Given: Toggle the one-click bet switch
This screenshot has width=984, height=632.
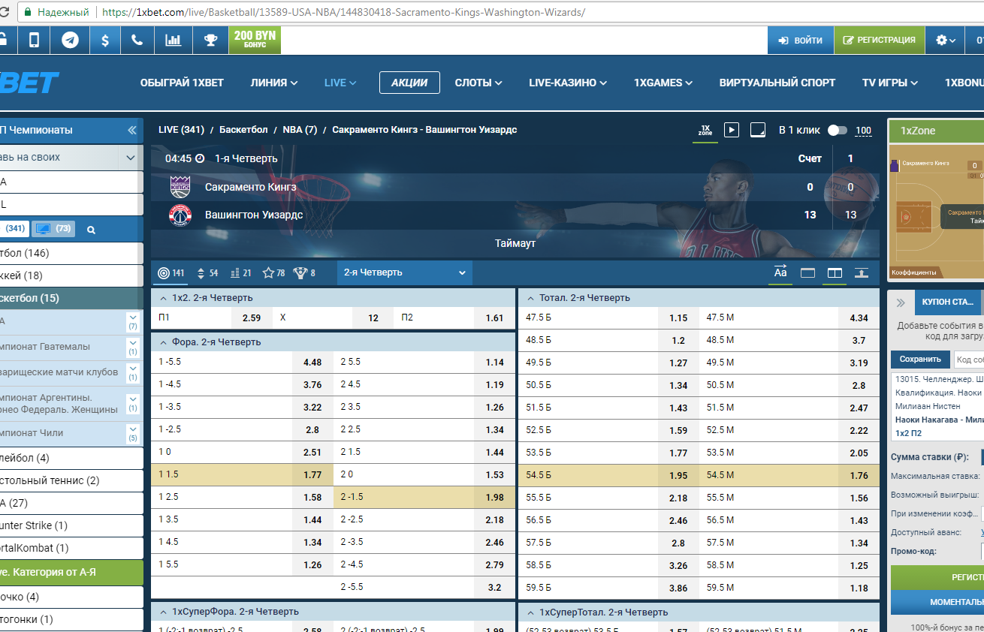Looking at the screenshot, I should point(837,131).
